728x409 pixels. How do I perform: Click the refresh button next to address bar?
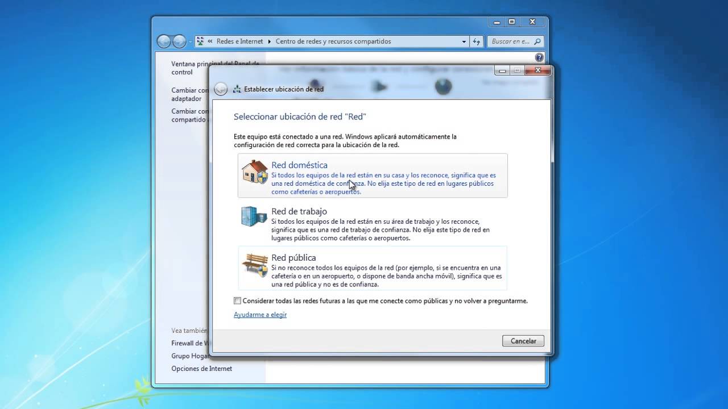477,41
